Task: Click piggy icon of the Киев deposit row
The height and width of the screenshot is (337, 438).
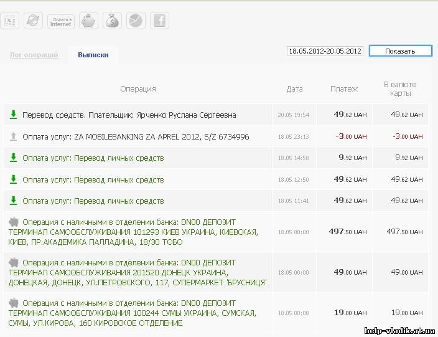Action: (x=13, y=222)
